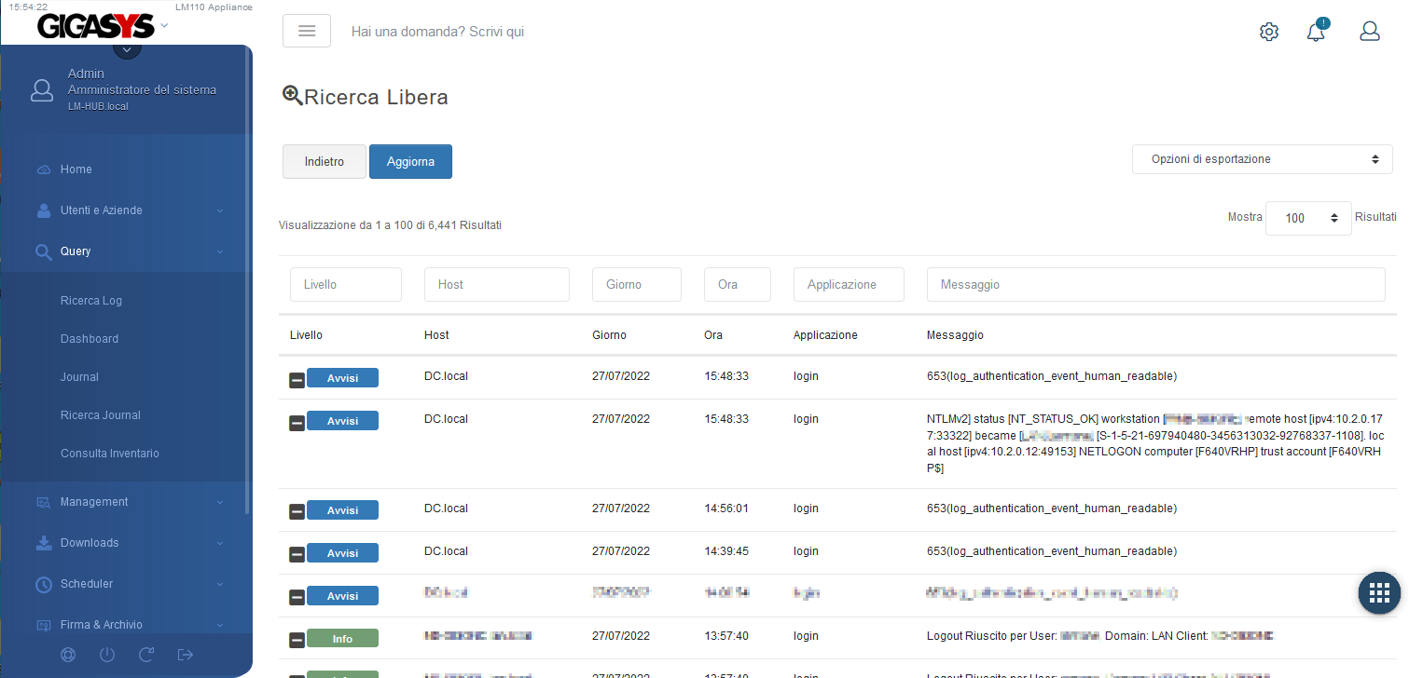
Task: Sort by the Ora column header
Action: pyautogui.click(x=713, y=335)
